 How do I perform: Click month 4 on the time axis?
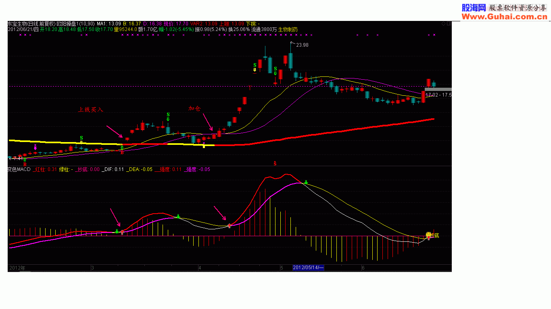(x=200, y=268)
